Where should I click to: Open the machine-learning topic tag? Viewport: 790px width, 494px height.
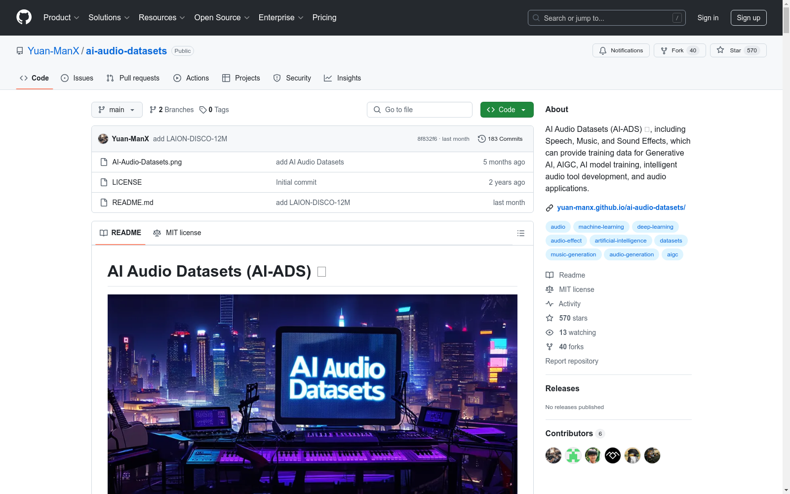(x=600, y=227)
